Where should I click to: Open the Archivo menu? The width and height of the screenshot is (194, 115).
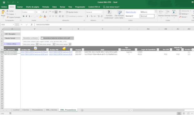(x=4, y=7)
